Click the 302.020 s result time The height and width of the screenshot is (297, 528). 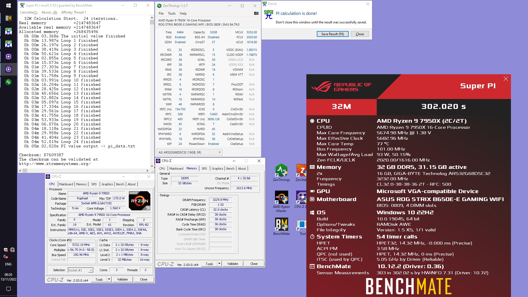(x=444, y=107)
